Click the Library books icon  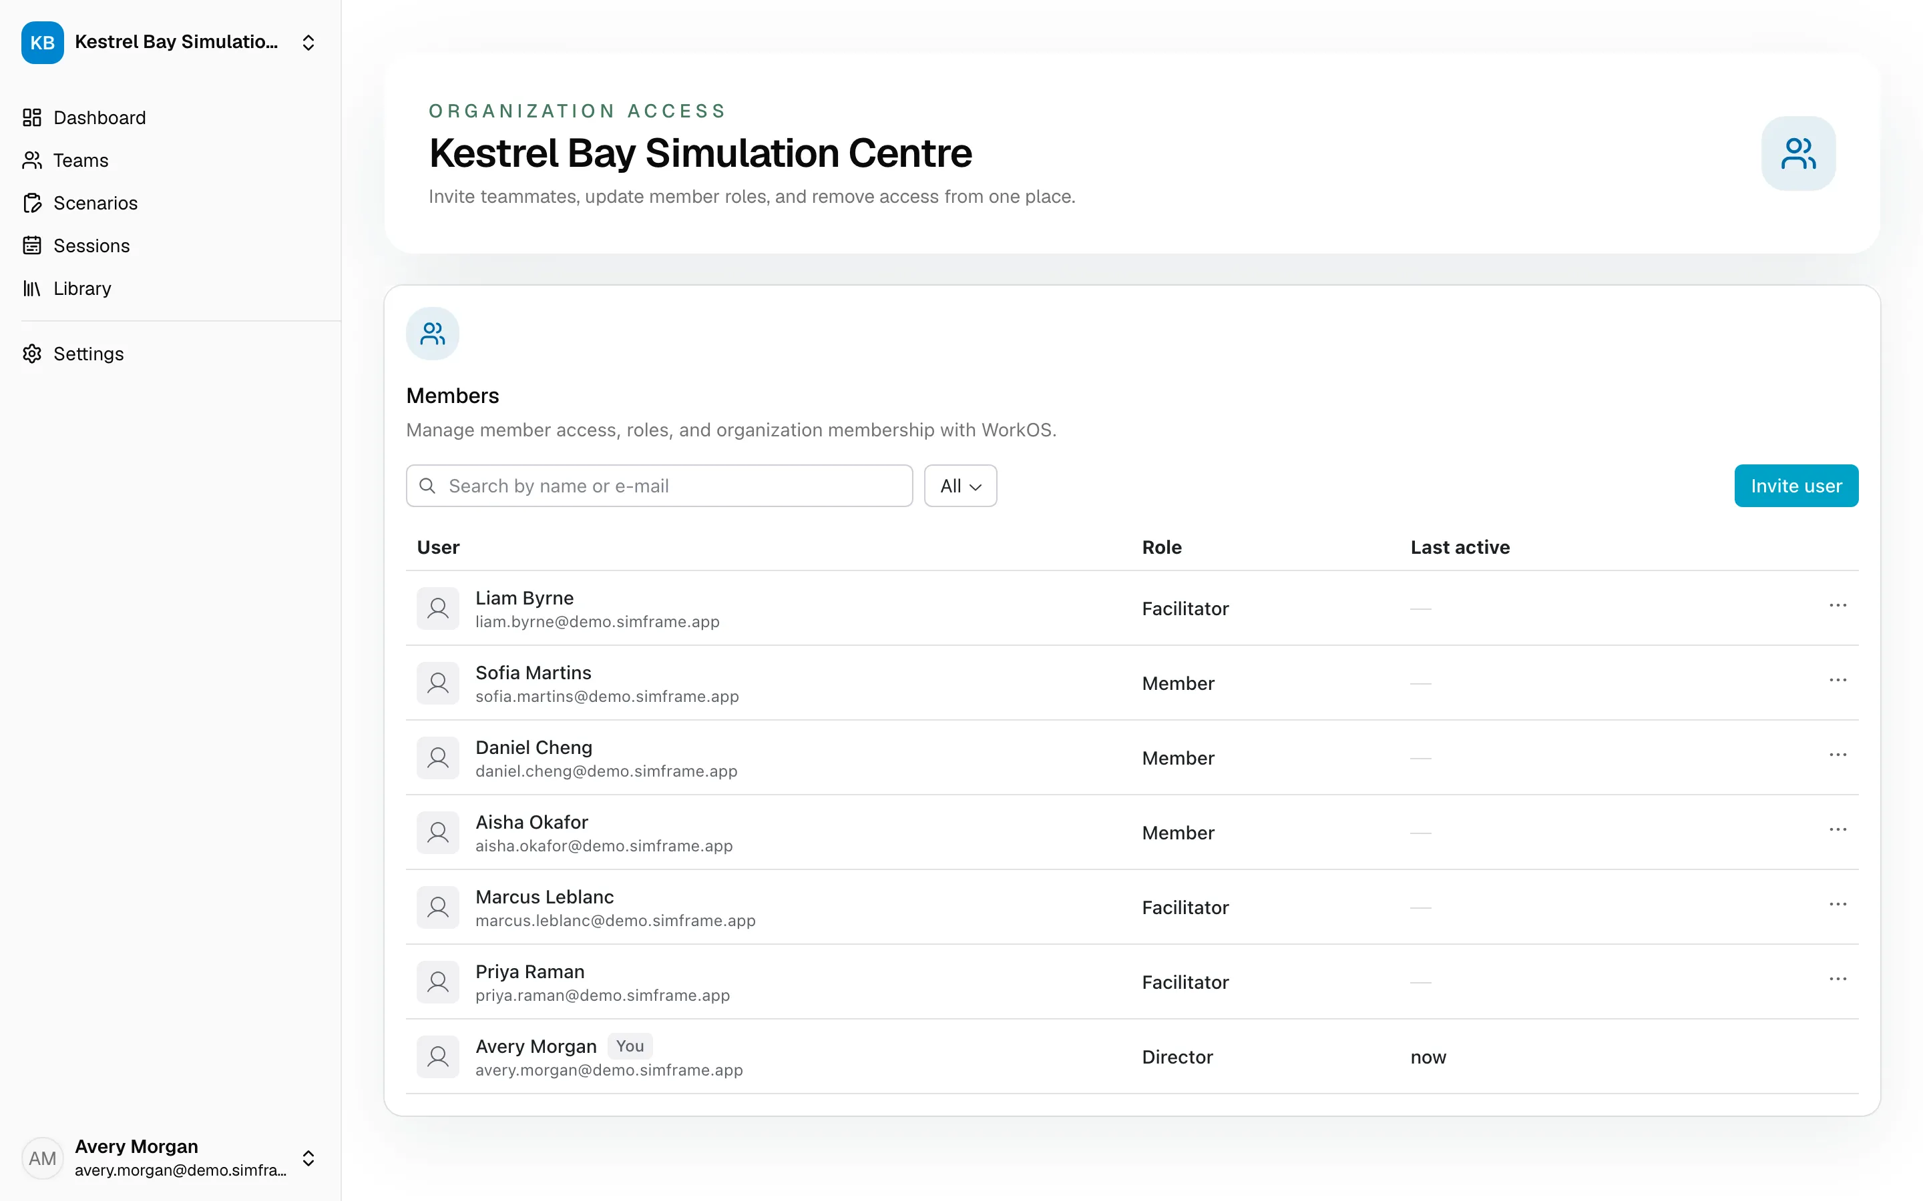point(32,288)
